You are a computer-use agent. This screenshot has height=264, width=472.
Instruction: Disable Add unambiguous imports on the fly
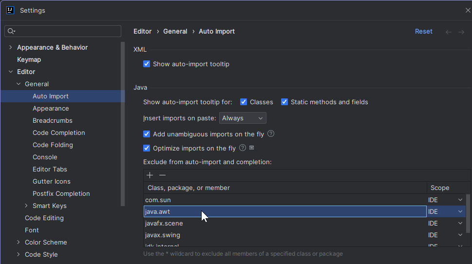(x=147, y=134)
